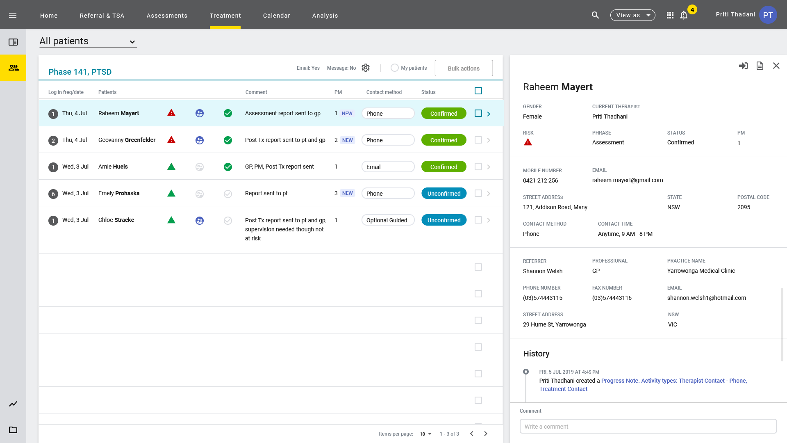Tick the checkbox for Raheem Mayert
The image size is (787, 443).
pos(478,113)
